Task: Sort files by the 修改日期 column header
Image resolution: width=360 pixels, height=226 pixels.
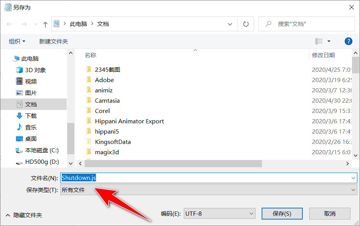Action: 323,55
